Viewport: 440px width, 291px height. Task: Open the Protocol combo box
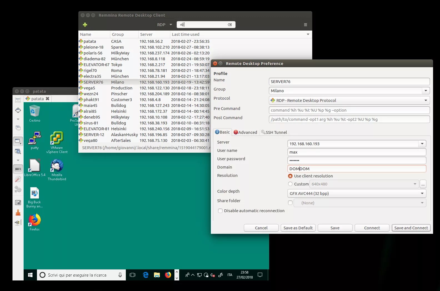coord(349,101)
